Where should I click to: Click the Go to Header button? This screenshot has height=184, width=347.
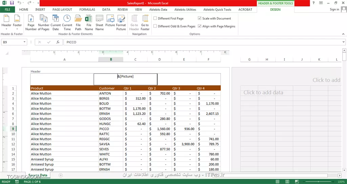coord(134,23)
